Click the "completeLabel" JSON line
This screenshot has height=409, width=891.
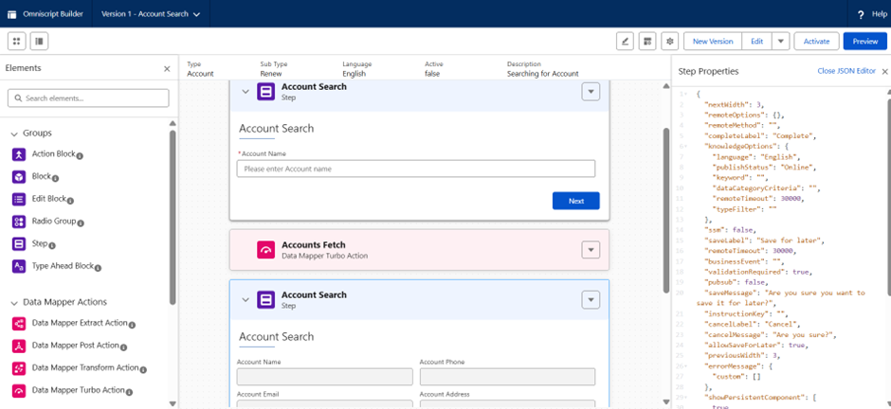760,136
